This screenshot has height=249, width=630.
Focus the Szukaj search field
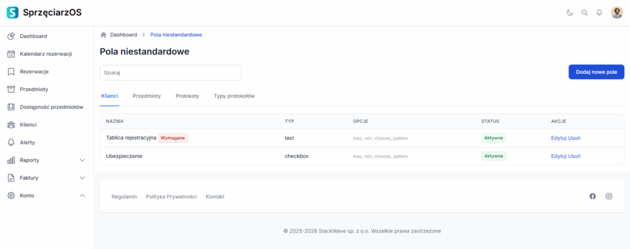(170, 73)
